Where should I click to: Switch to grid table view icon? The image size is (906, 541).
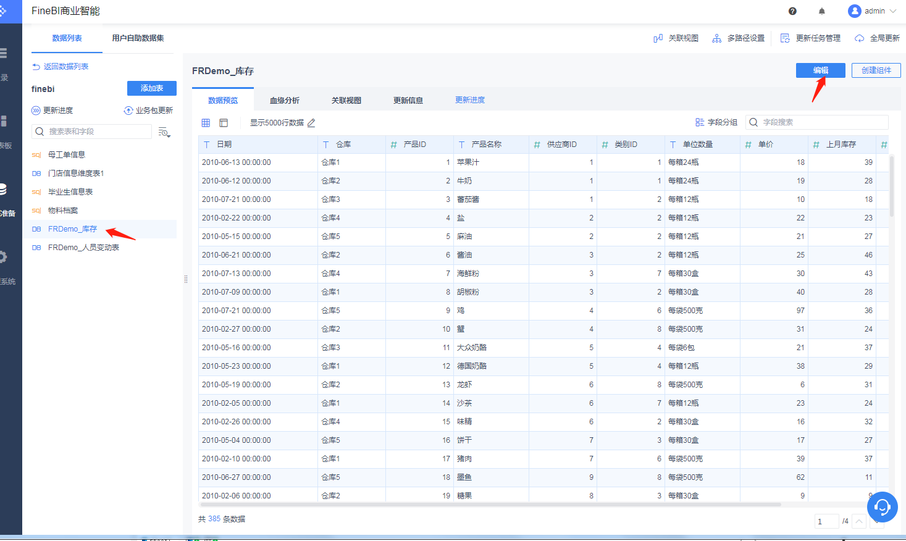206,123
